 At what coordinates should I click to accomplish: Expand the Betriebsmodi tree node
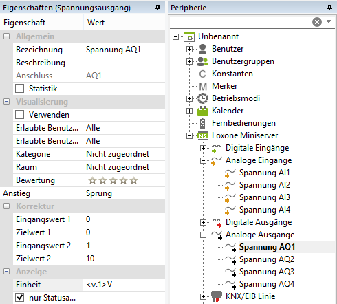189,98
